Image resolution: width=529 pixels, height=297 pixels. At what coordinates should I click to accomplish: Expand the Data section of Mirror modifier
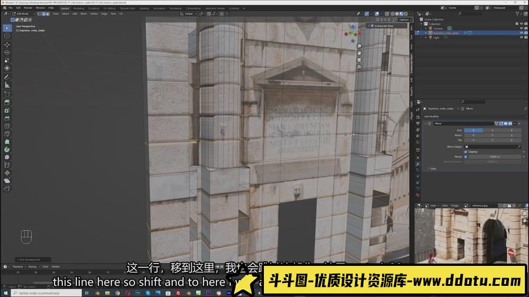pyautogui.click(x=432, y=168)
